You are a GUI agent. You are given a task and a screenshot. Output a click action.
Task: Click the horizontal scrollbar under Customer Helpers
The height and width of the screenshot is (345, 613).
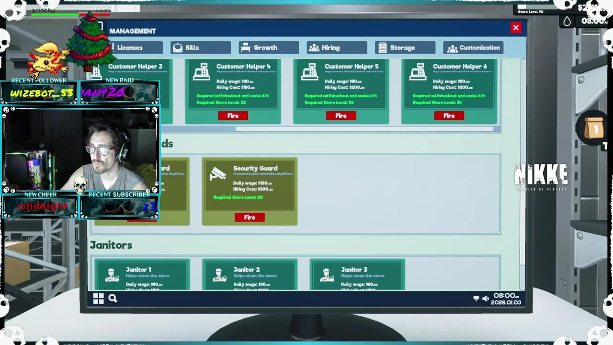pyautogui.click(x=364, y=128)
